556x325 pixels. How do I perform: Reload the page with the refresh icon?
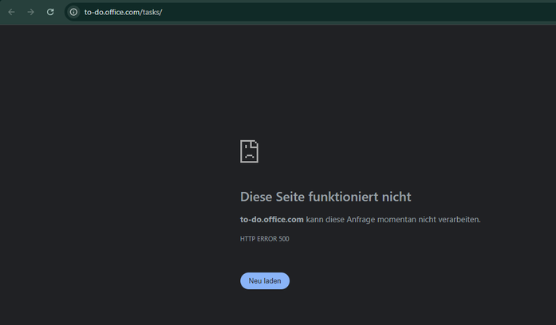pos(50,12)
